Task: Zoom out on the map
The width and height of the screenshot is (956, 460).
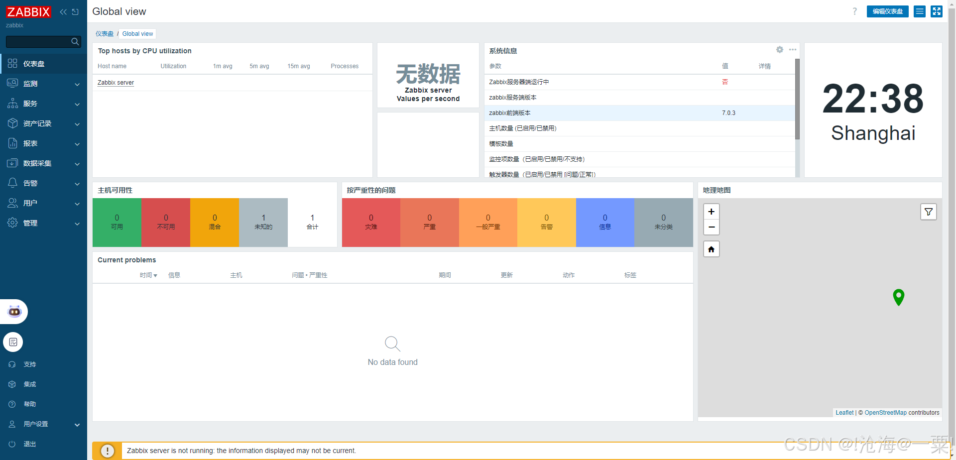Action: 712,227
